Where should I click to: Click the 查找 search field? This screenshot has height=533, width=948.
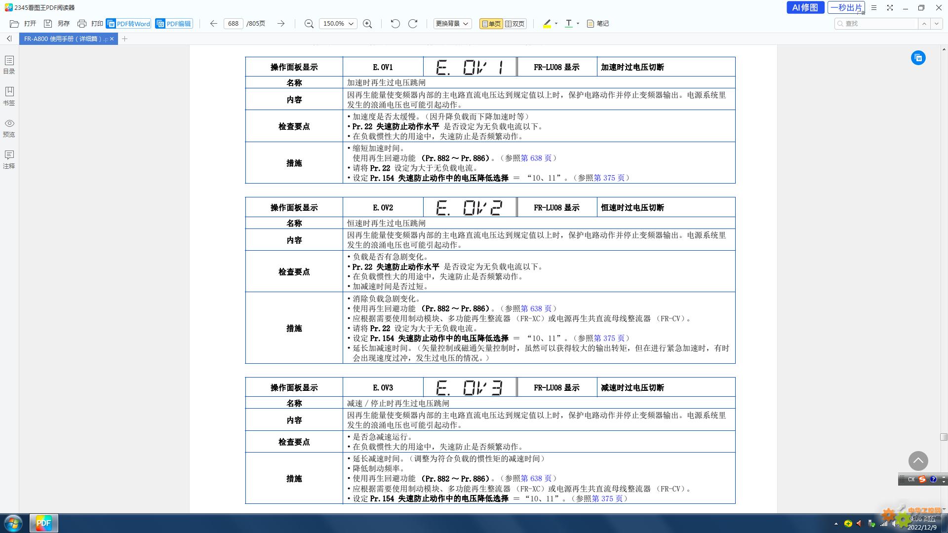[876, 24]
